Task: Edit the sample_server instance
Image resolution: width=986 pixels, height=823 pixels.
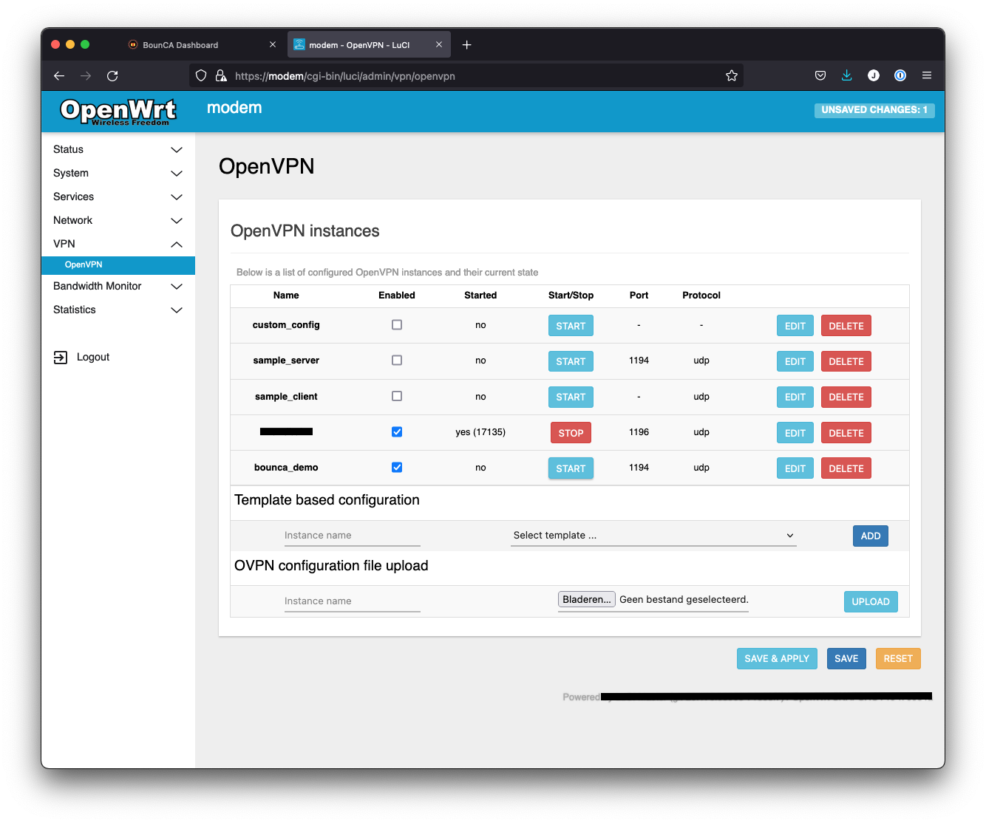Action: tap(795, 361)
